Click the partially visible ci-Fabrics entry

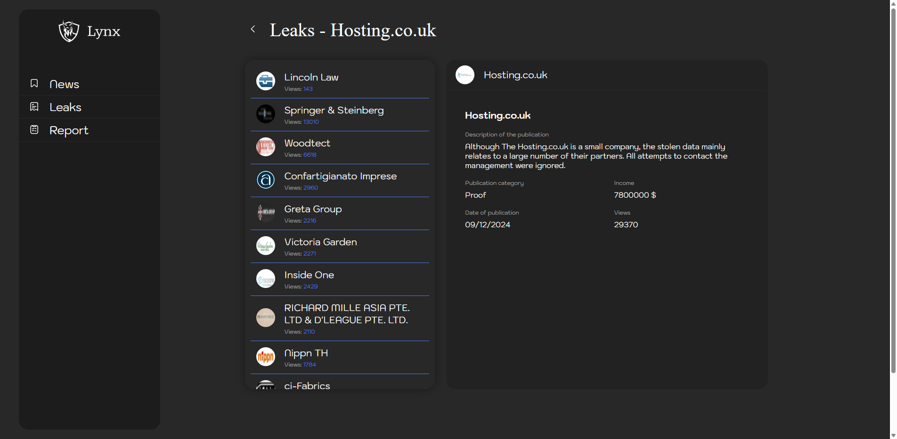[307, 385]
